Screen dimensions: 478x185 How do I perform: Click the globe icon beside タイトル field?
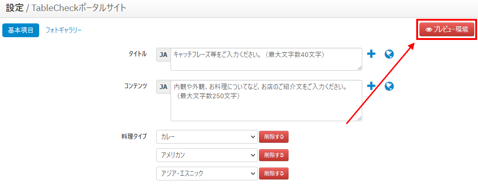[x=389, y=54]
